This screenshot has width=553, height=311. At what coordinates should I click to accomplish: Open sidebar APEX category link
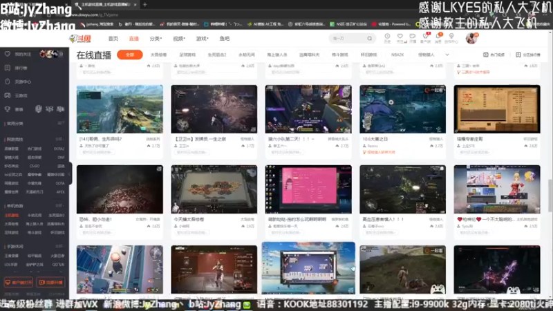[x=60, y=192]
